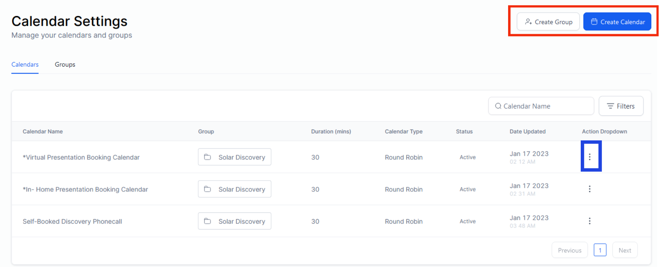Click the Create Calendar button
The width and height of the screenshot is (661, 267).
(617, 22)
